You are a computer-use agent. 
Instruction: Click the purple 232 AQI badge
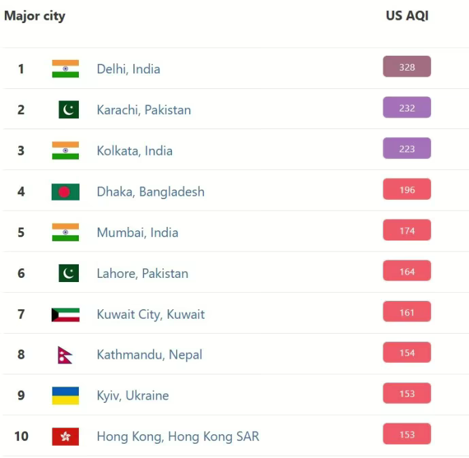(x=406, y=107)
